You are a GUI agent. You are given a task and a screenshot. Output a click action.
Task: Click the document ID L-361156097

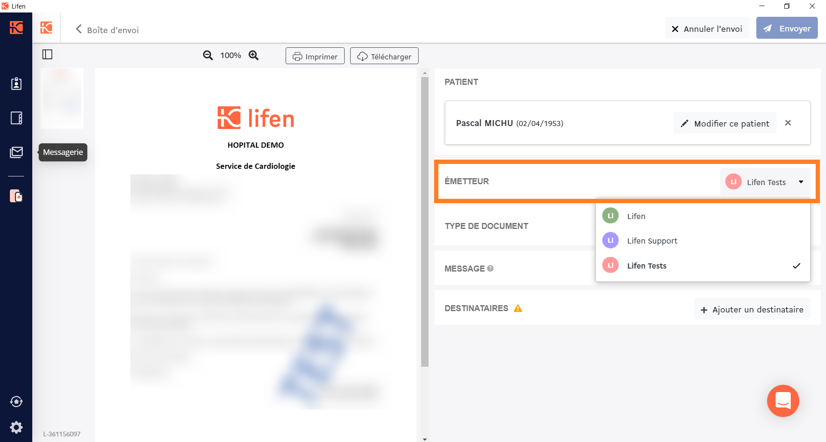coord(62,434)
